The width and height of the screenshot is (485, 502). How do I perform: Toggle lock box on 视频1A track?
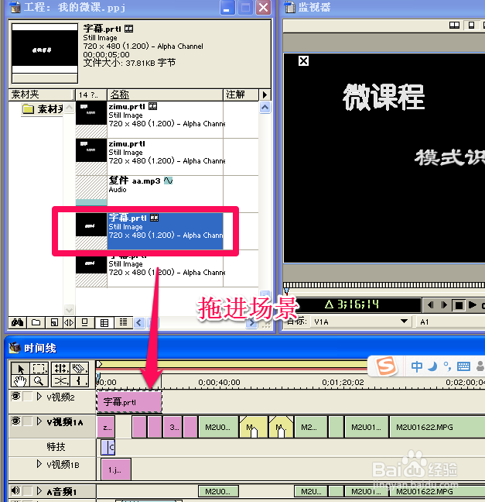28,421
